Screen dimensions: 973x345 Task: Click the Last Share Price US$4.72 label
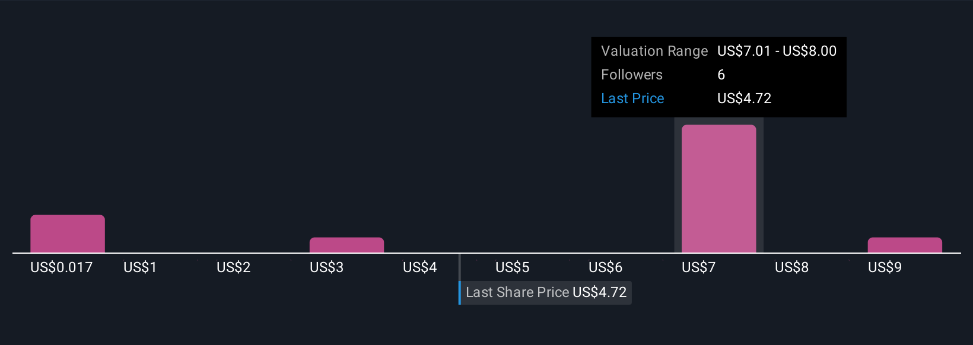coord(546,292)
